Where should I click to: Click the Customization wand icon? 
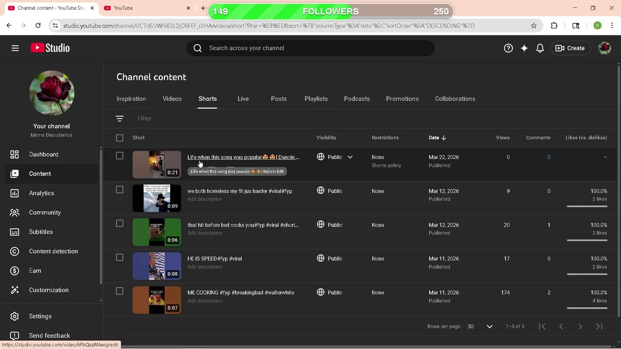point(15,290)
